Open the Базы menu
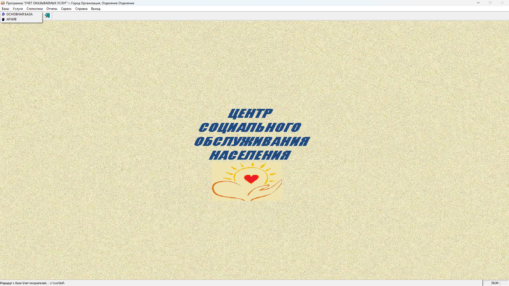The width and height of the screenshot is (509, 286). click(x=6, y=8)
